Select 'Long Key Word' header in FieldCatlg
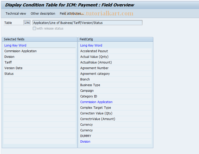This screenshot has height=154, width=199. [91, 46]
